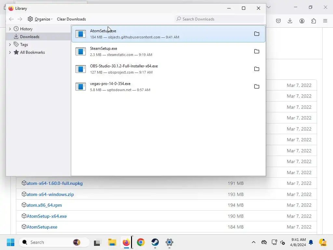Go back using the Library back arrow

[11, 19]
